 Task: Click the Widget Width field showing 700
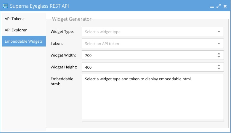coord(148,55)
